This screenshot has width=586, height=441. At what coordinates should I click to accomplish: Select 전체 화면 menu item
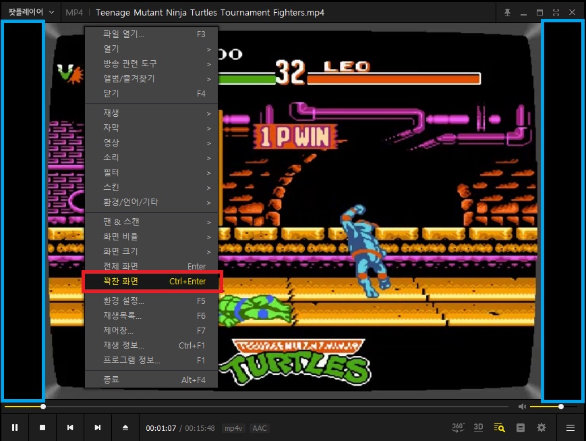click(x=151, y=267)
